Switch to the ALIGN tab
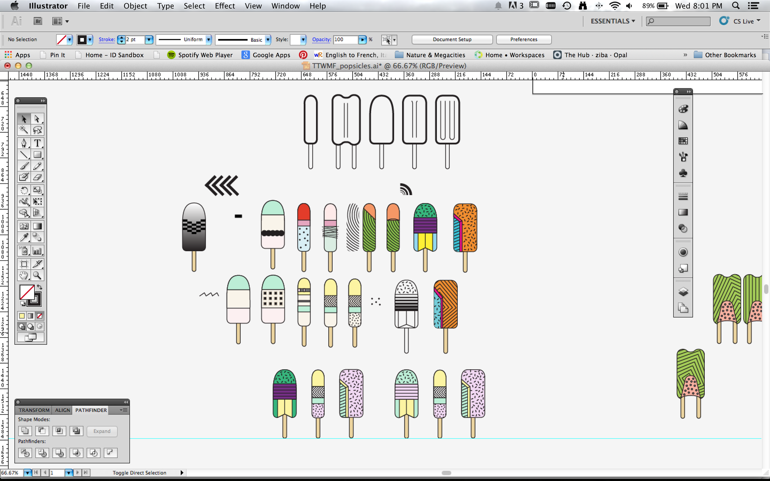 click(x=63, y=410)
